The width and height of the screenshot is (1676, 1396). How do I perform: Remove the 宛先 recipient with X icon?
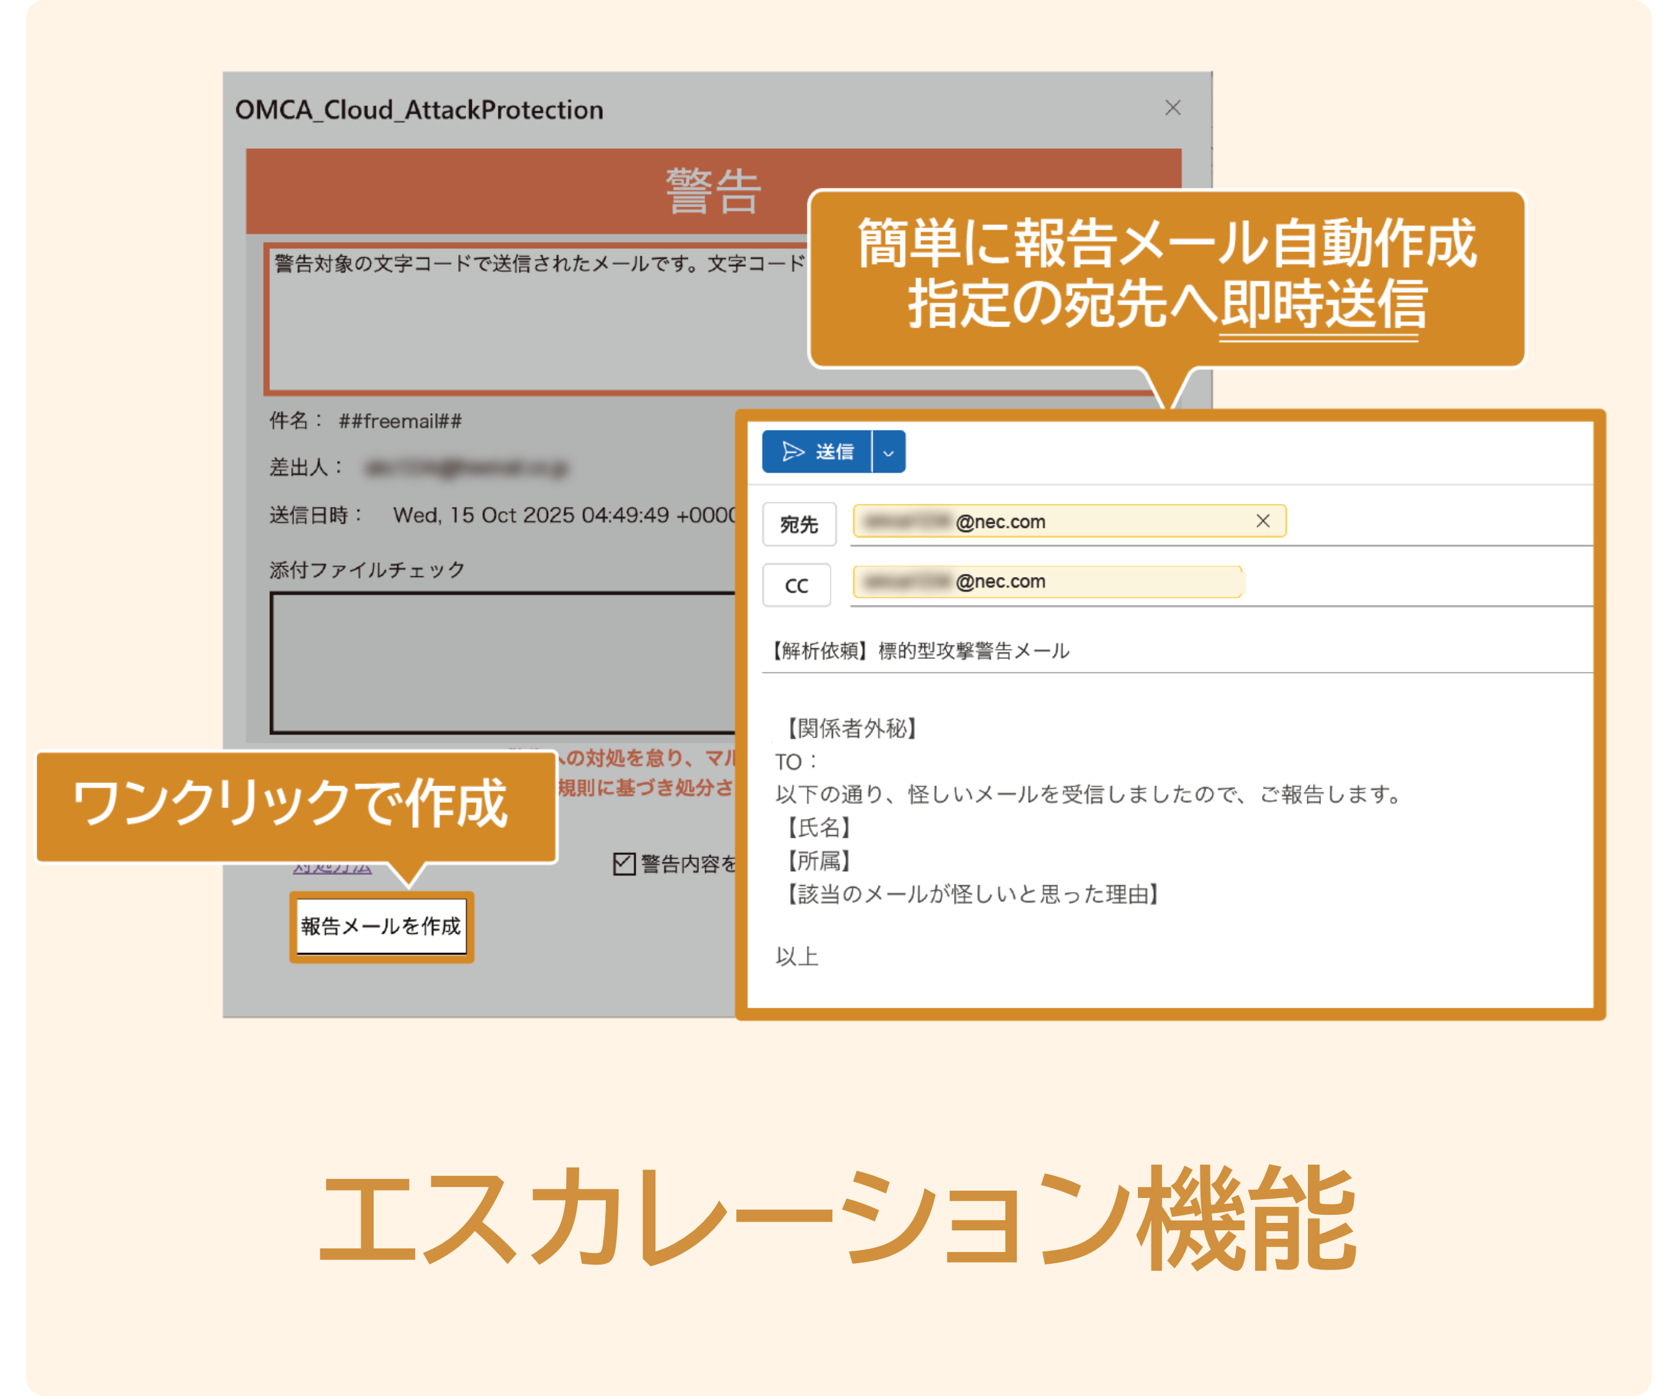point(1262,521)
